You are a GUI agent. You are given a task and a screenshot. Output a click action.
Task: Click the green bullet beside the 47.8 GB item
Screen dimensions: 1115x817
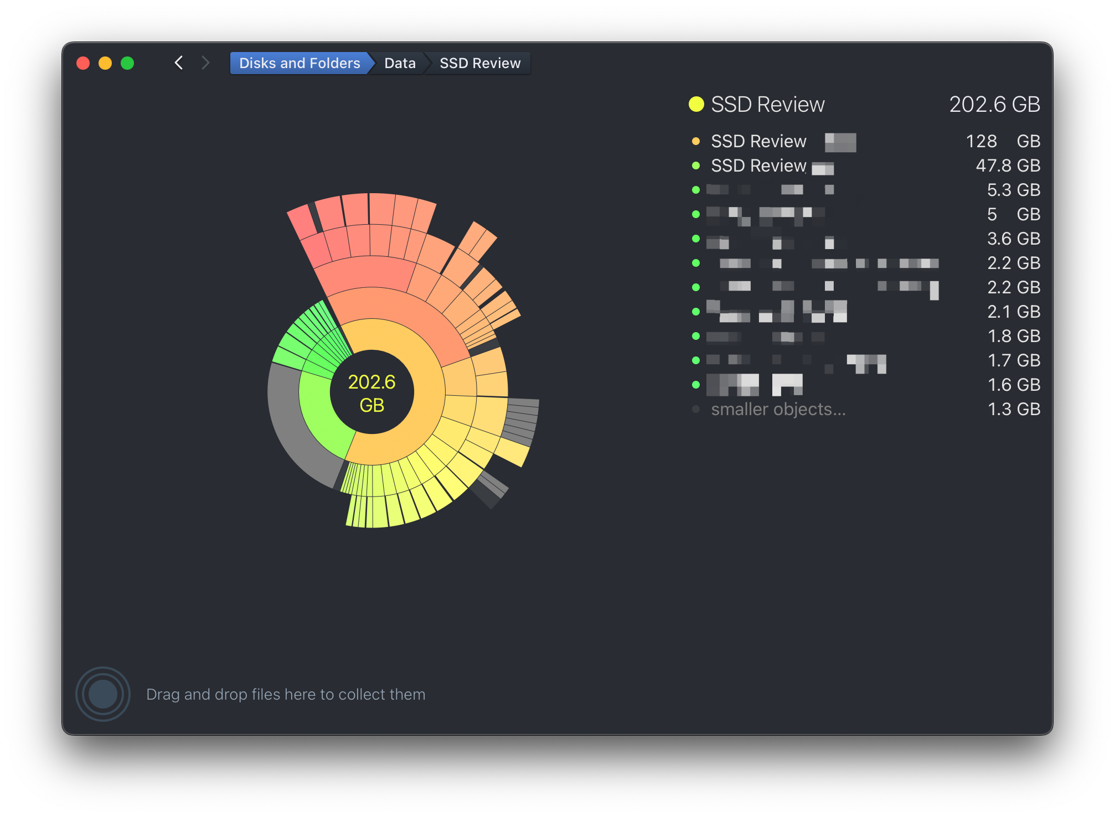tap(696, 166)
